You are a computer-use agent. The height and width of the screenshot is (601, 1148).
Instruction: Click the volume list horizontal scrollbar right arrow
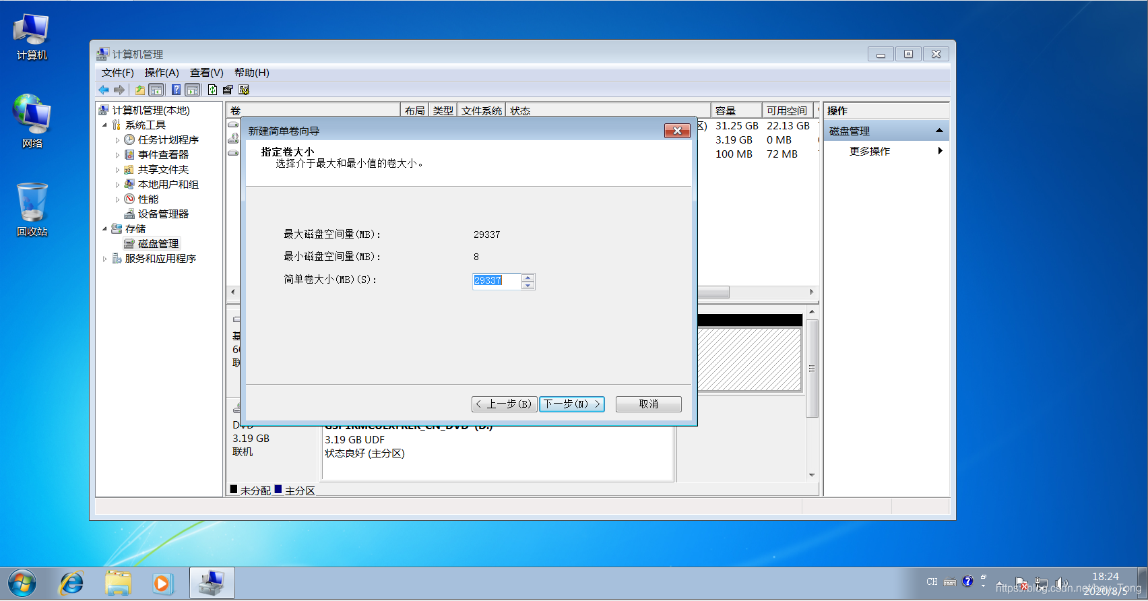812,292
